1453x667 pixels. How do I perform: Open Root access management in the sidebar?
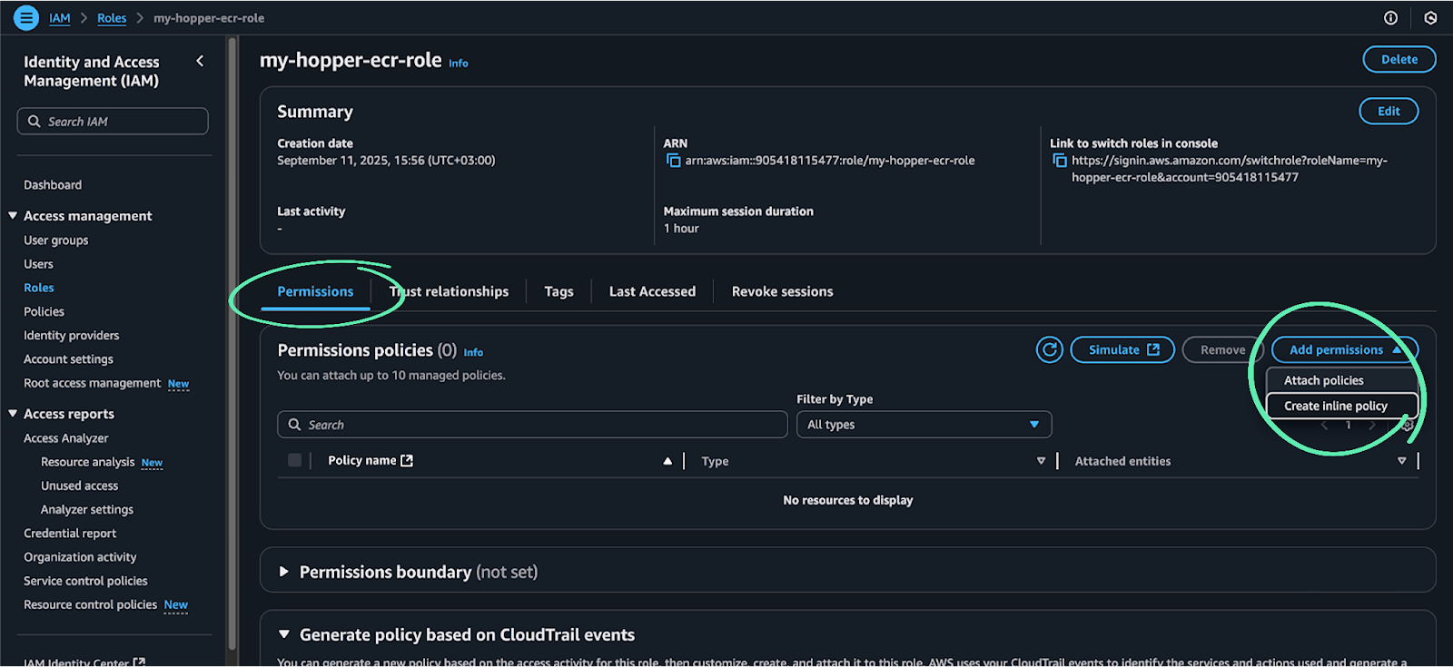point(93,383)
